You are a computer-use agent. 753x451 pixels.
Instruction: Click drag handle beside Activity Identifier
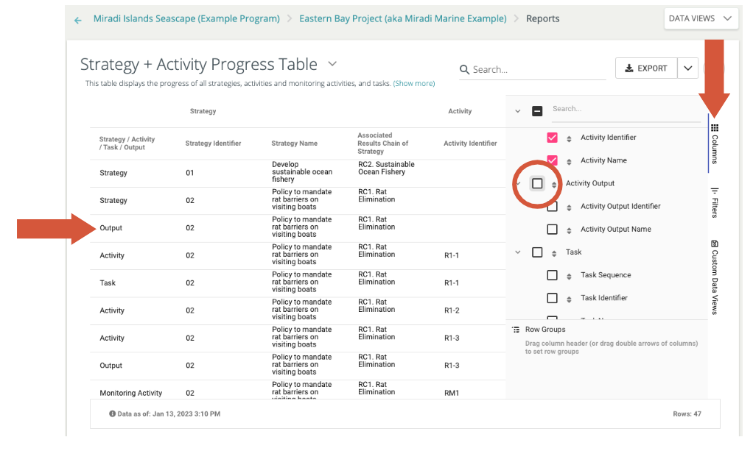[x=569, y=138]
